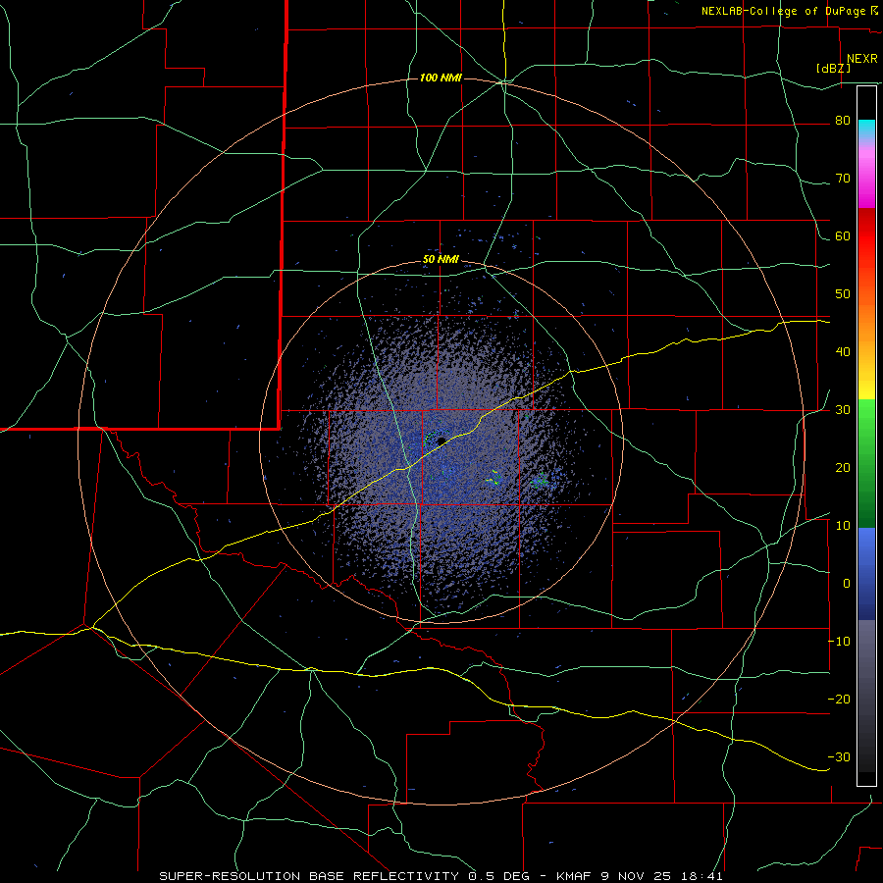Click the -30 value on the dBZ scale
Screen dimensions: 883x883
coord(839,757)
